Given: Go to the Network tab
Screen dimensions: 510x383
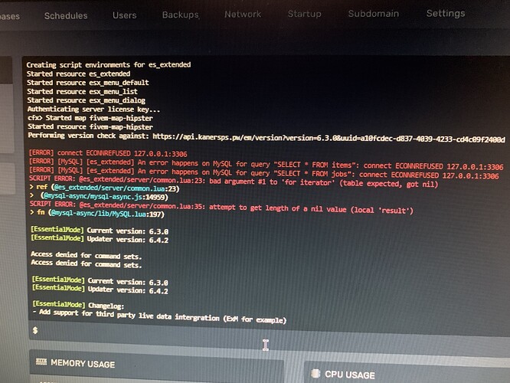Looking at the screenshot, I should (243, 14).
